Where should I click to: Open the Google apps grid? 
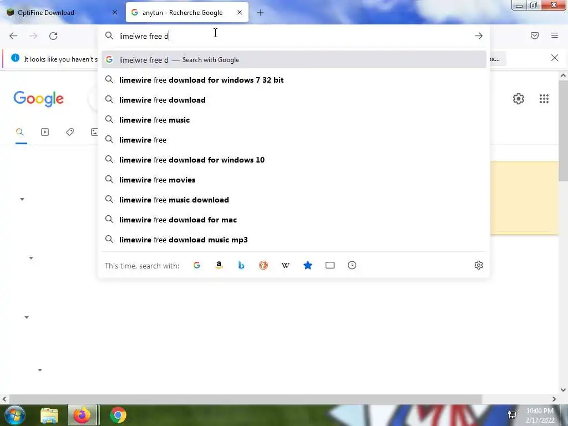point(544,99)
